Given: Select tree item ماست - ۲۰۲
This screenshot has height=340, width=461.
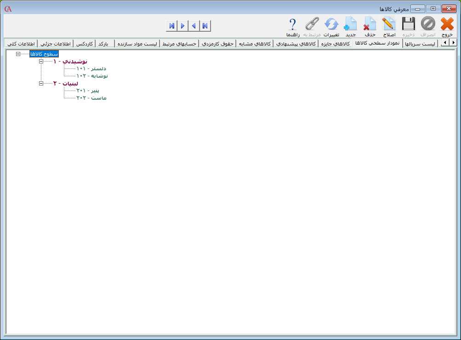Looking at the screenshot, I should pos(91,98).
